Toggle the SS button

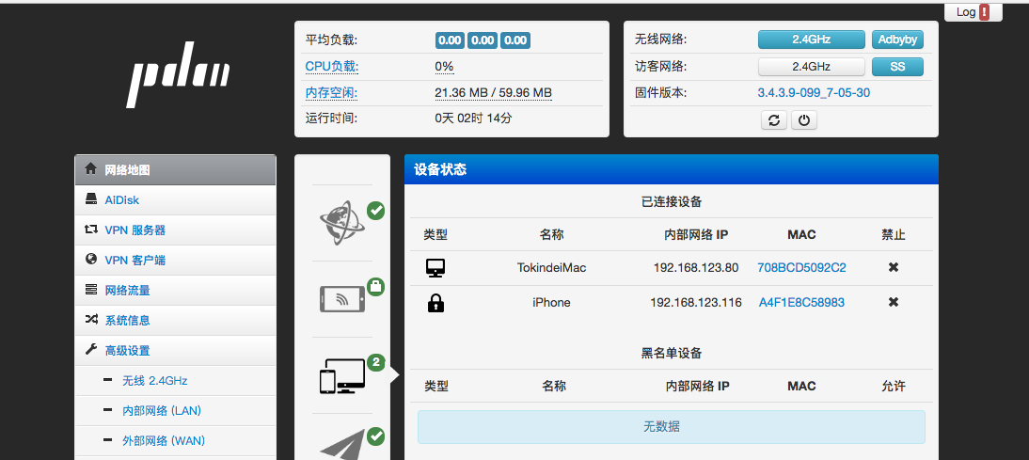897,67
